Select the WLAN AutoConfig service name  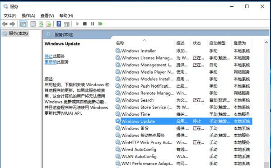click(x=139, y=156)
